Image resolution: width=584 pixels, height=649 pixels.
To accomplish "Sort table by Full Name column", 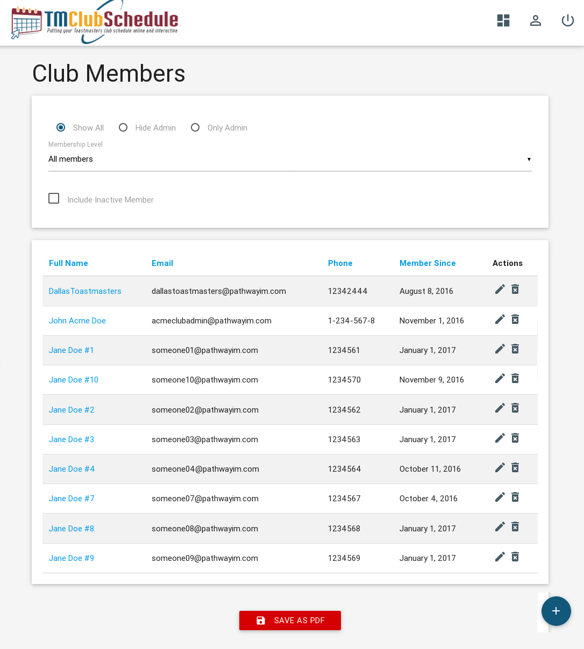I will click(68, 263).
